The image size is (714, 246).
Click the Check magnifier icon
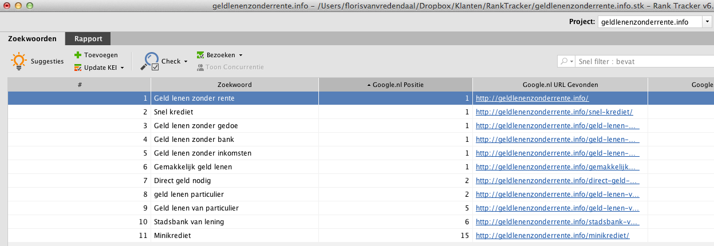(151, 61)
